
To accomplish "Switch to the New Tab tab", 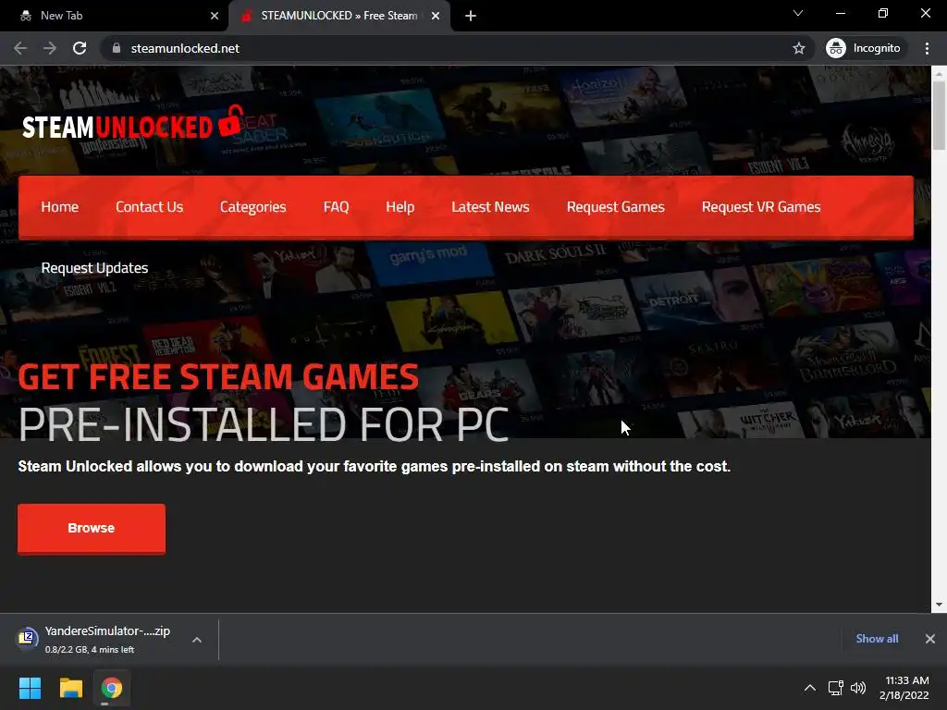I will coord(115,16).
